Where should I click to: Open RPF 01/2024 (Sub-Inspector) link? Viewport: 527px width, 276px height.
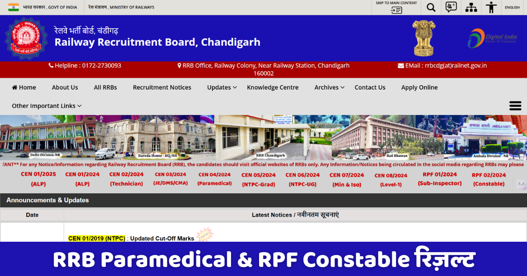tap(440, 179)
